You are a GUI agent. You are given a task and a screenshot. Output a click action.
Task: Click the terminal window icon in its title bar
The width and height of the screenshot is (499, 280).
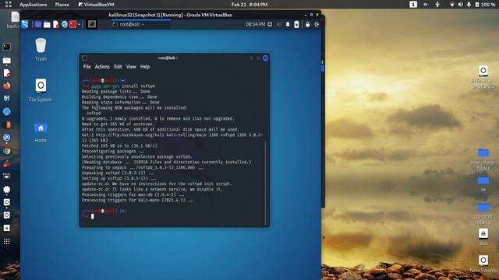[84, 58]
